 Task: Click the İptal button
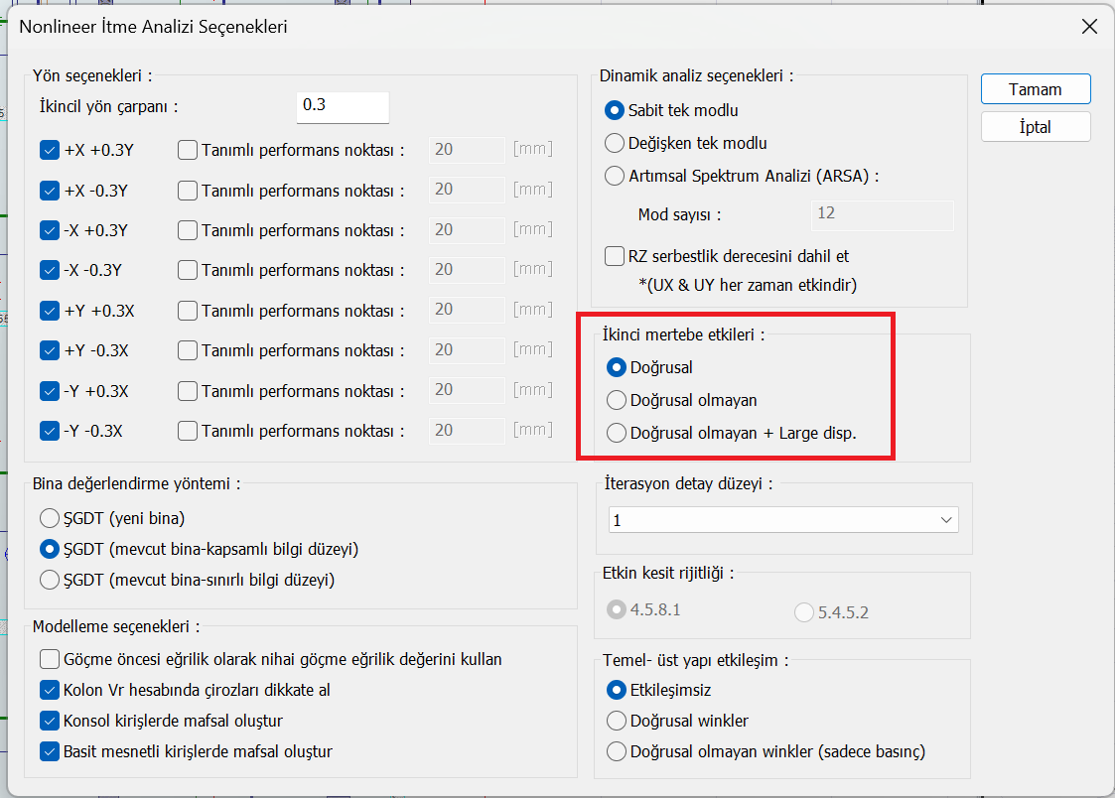click(x=1035, y=127)
